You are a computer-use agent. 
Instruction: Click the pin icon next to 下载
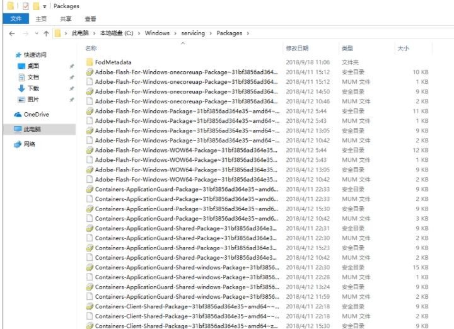pyautogui.click(x=71, y=88)
